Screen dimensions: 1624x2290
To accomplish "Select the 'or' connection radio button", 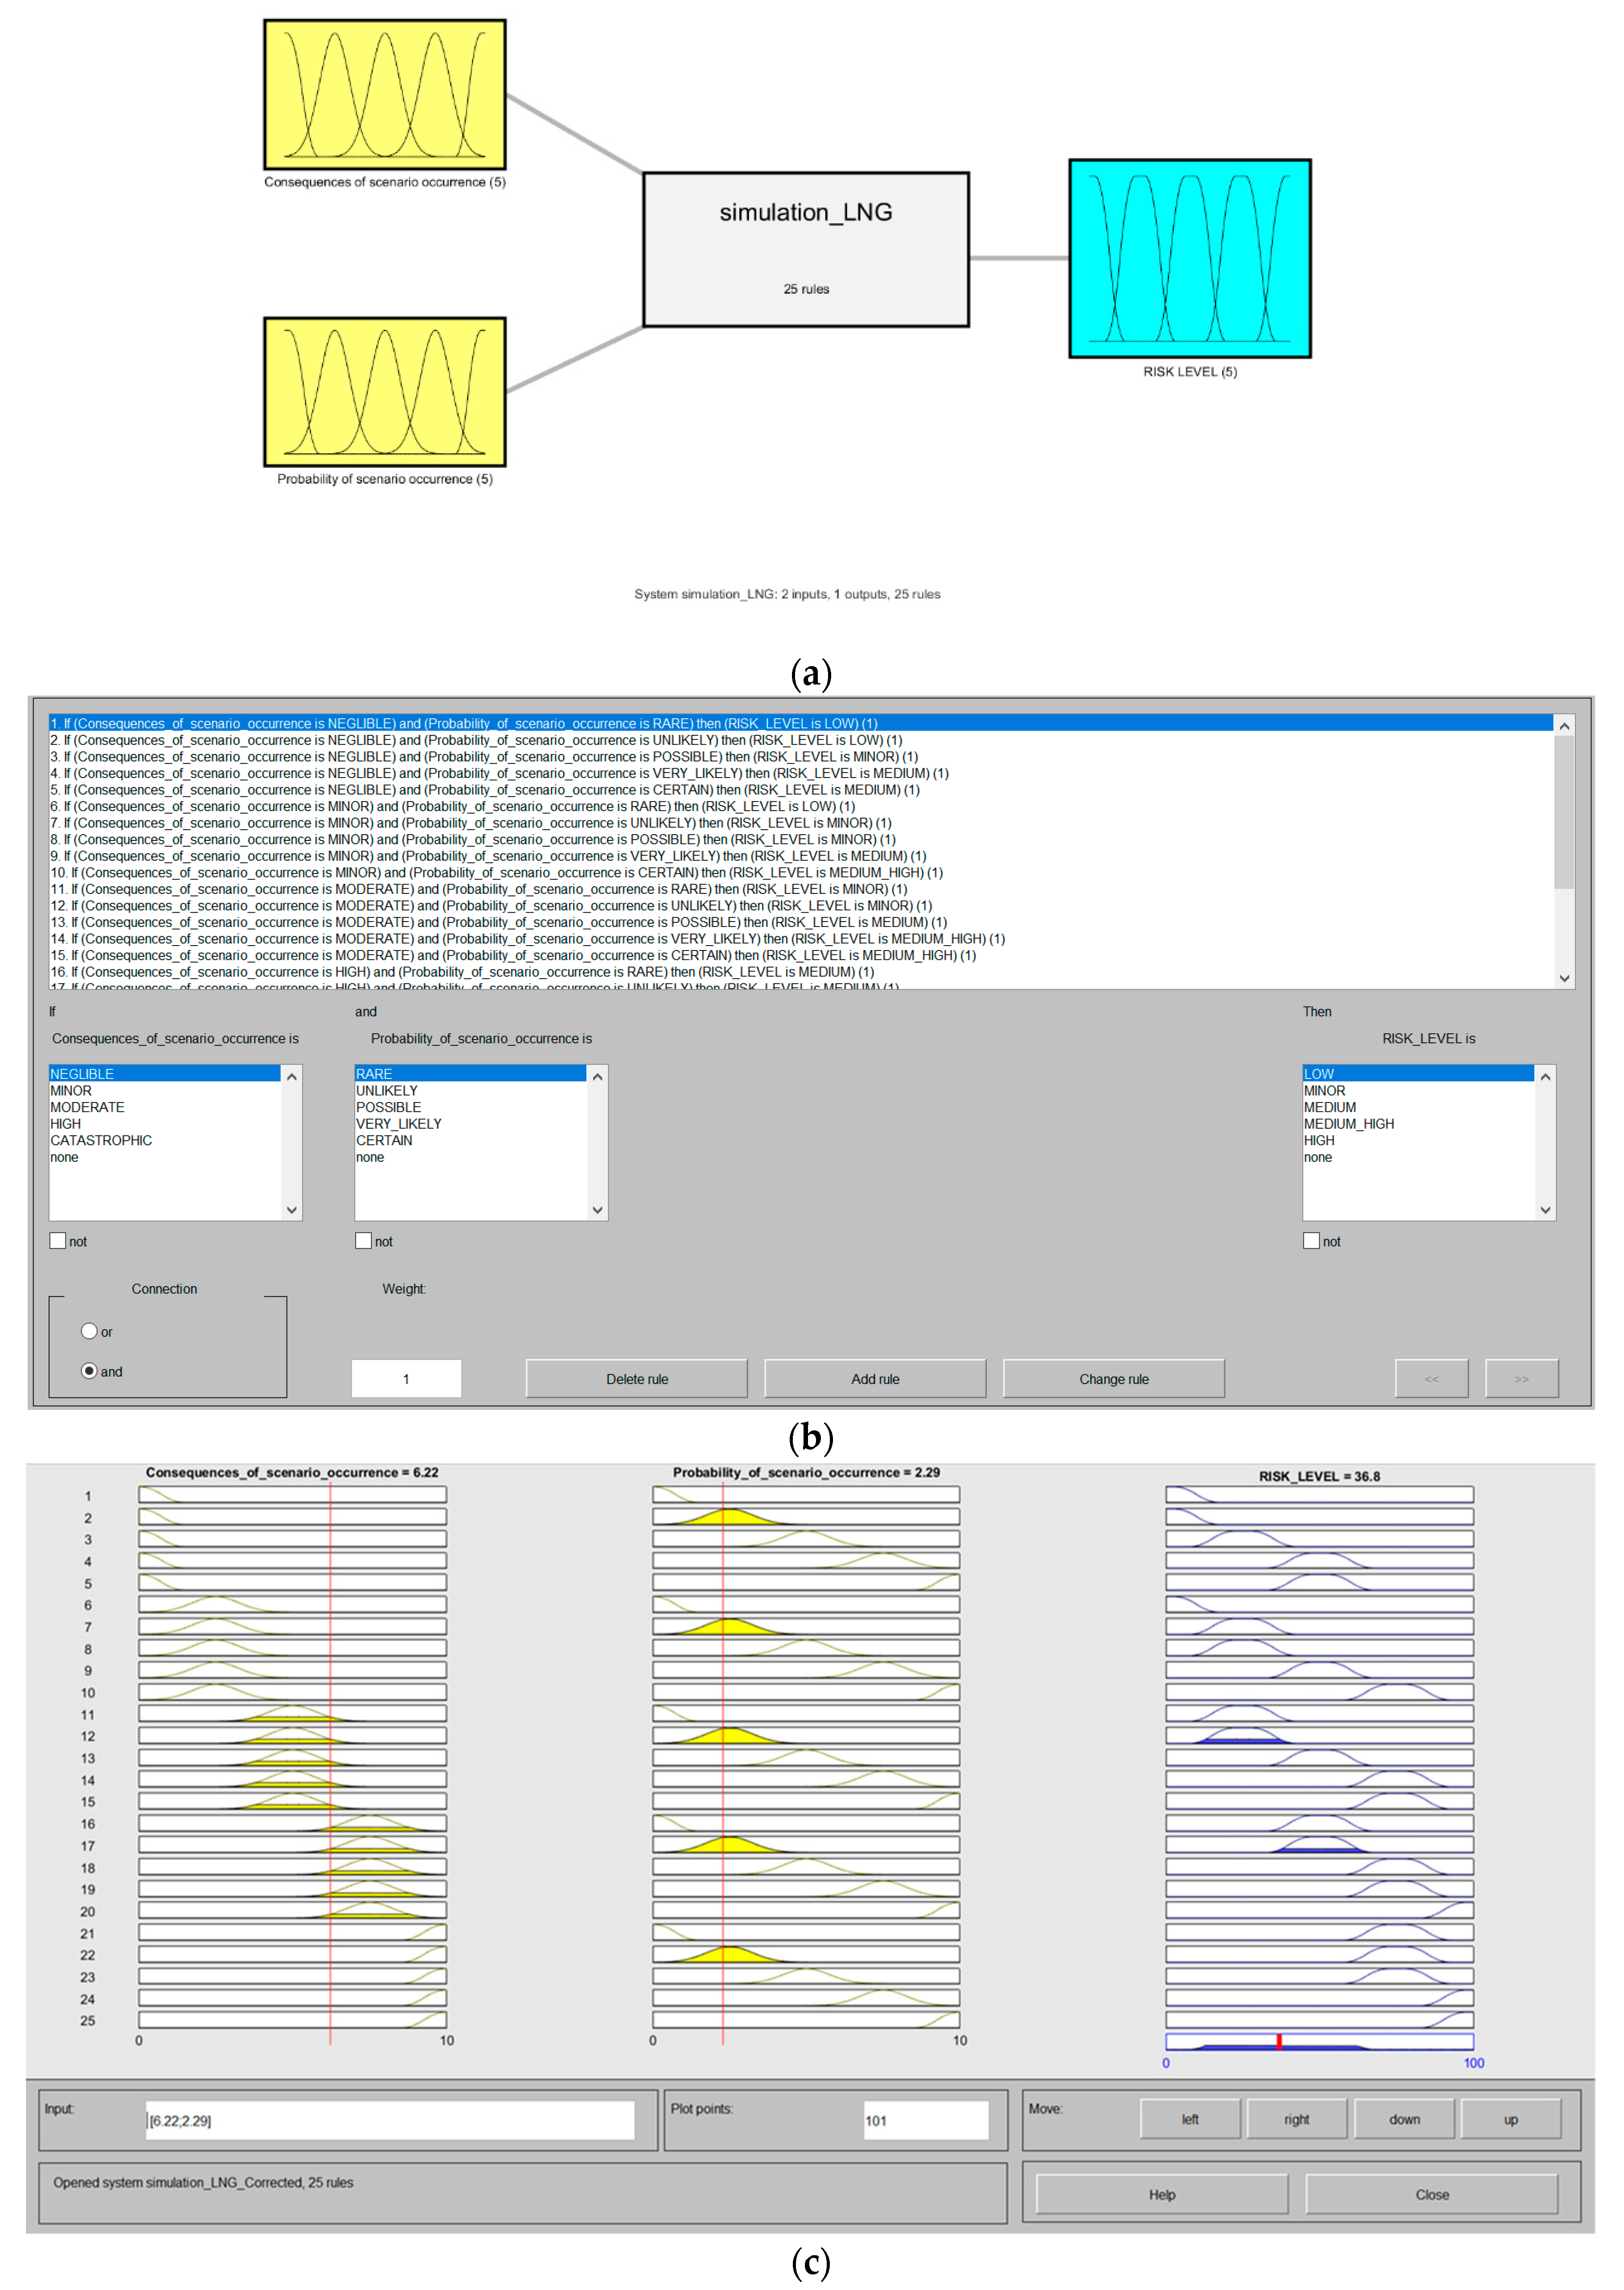I will [x=89, y=1330].
